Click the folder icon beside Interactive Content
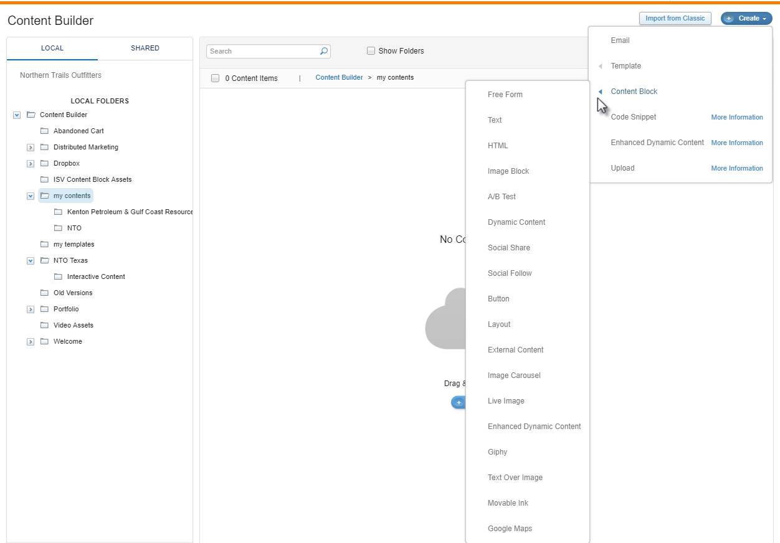 coord(58,276)
